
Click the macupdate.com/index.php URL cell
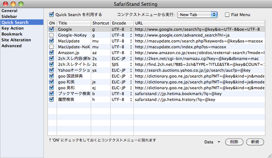click(199, 47)
